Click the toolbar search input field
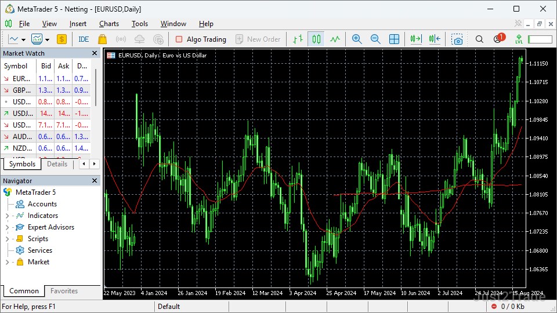This screenshot has height=313, width=557. coord(540,39)
